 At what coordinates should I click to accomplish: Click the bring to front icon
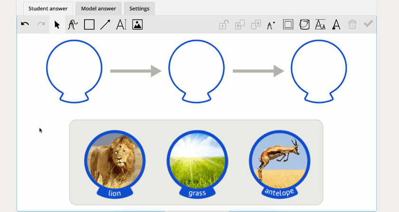tap(240, 25)
